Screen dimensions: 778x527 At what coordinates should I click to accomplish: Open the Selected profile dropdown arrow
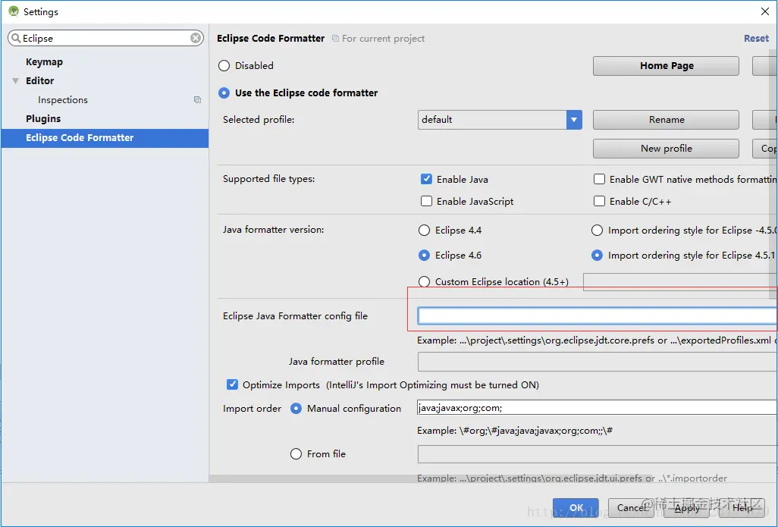pyautogui.click(x=574, y=120)
